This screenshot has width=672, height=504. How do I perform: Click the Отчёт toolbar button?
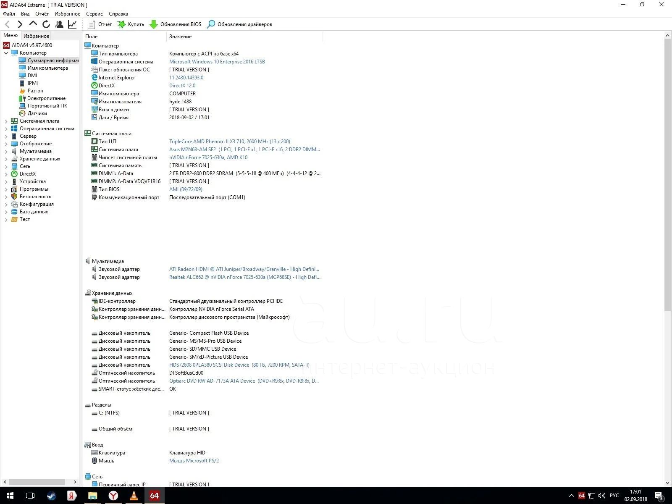tap(100, 24)
